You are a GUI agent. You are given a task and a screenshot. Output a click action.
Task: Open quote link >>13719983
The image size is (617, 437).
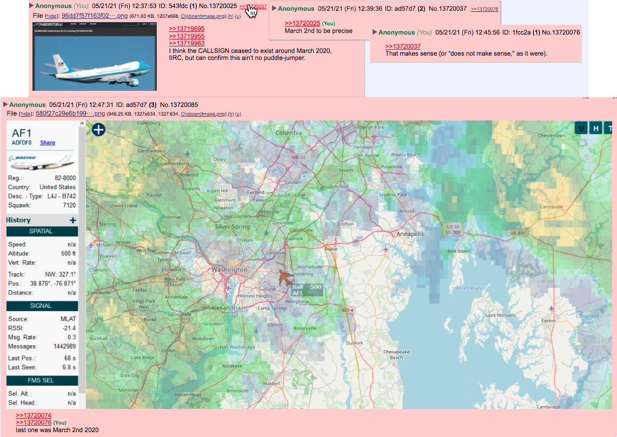[187, 43]
